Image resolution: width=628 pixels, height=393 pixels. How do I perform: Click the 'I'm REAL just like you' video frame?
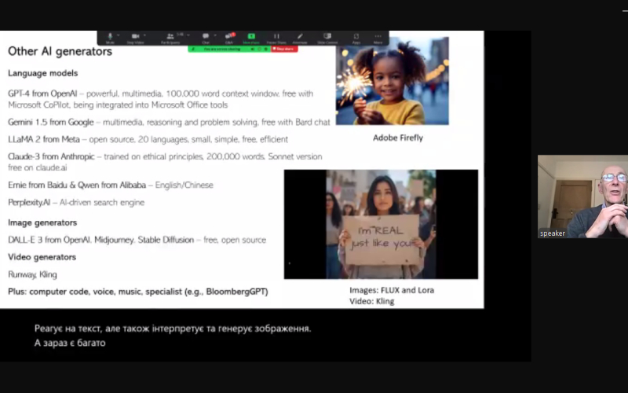pyautogui.click(x=381, y=224)
